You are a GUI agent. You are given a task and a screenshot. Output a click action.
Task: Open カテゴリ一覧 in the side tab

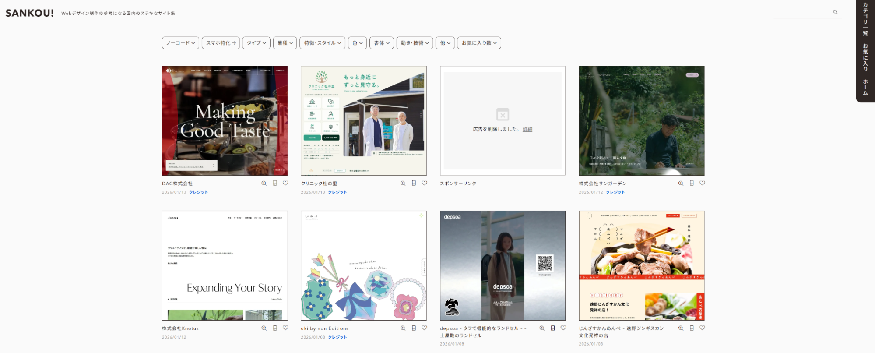point(865,19)
